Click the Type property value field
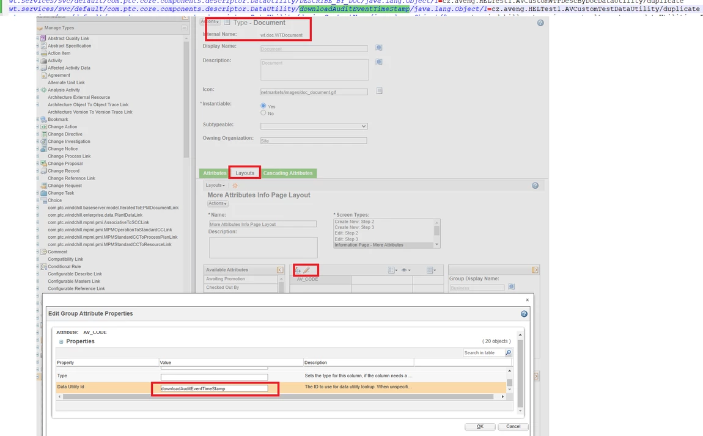This screenshot has height=436, width=703. click(215, 377)
